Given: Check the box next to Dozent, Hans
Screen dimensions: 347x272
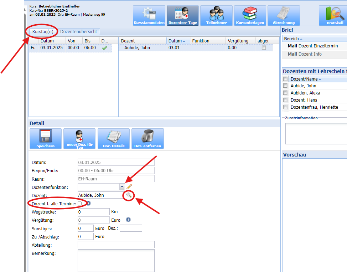Looking at the screenshot, I should (285, 100).
